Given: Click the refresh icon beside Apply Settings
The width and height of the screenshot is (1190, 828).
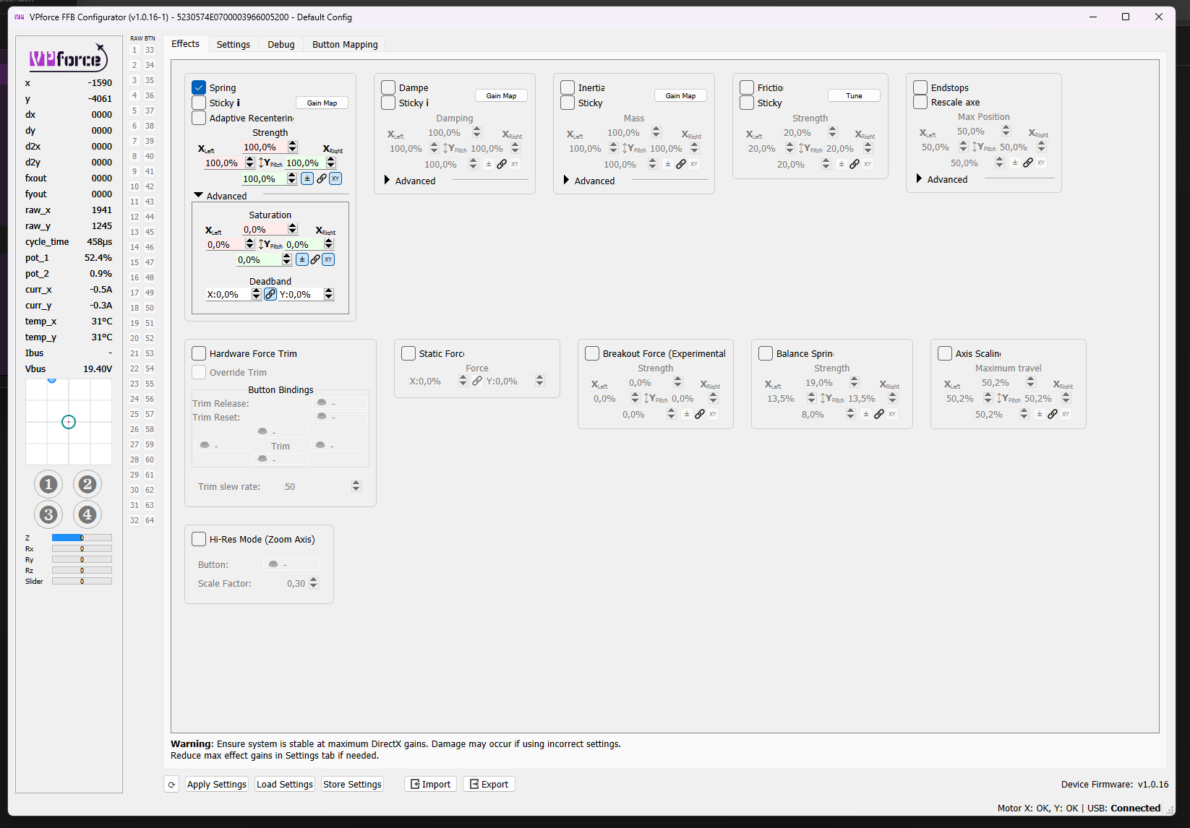Looking at the screenshot, I should point(171,784).
